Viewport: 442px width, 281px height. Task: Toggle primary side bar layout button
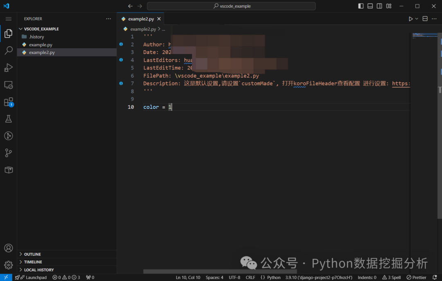click(x=361, y=6)
